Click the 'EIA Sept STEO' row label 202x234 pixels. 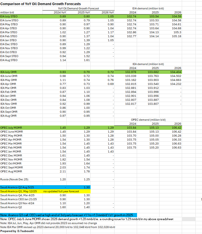pyautogui.click(x=9, y=56)
